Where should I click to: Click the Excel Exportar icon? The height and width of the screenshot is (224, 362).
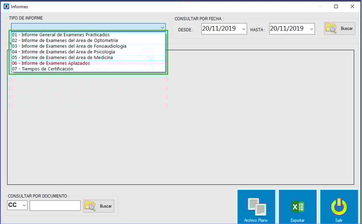click(x=298, y=207)
